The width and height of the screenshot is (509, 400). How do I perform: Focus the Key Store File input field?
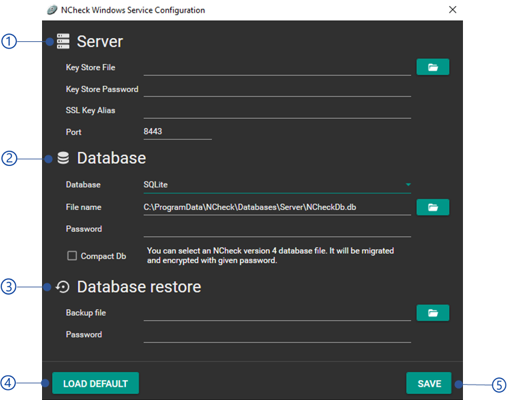tap(278, 68)
